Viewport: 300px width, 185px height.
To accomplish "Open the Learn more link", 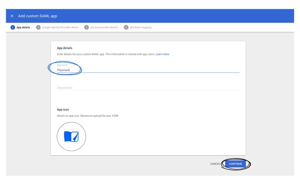I will (162, 54).
